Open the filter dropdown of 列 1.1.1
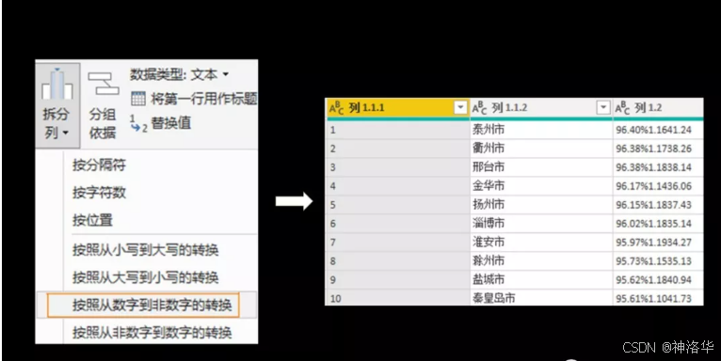 (460, 107)
